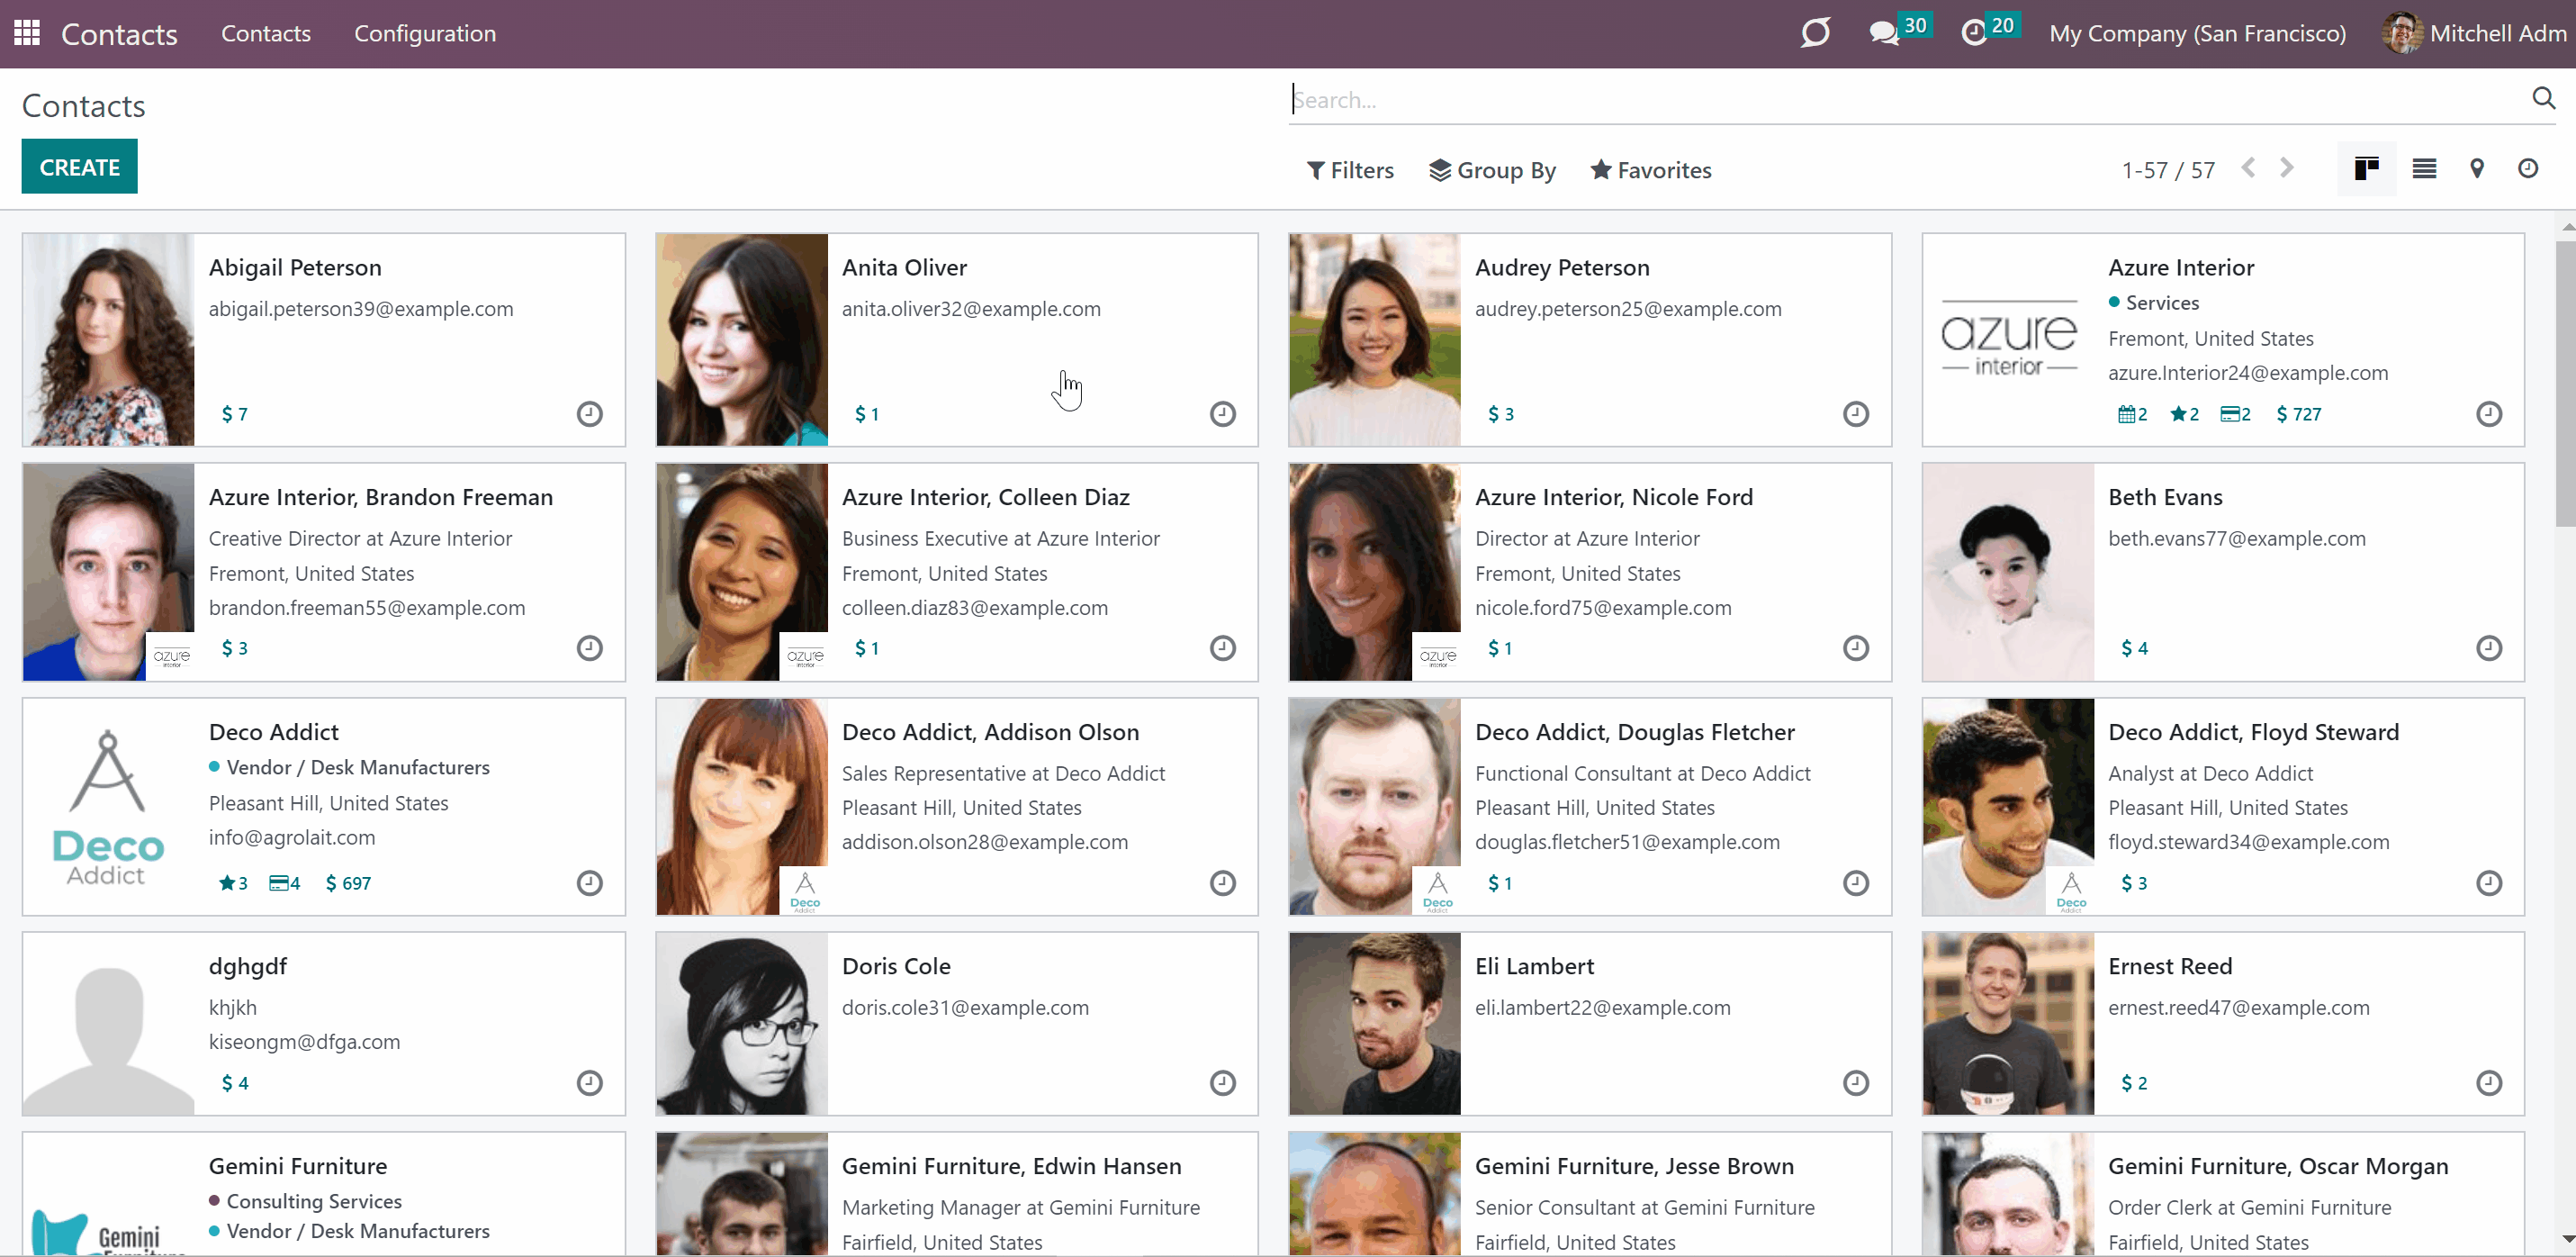
Task: Open the Mitchell Admin user menu
Action: [2475, 33]
